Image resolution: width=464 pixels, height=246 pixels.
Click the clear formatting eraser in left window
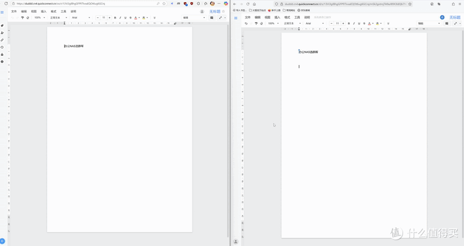pos(27,18)
